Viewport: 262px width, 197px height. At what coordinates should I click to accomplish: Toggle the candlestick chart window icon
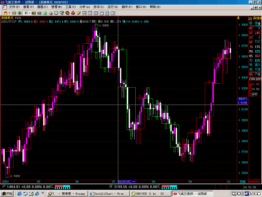click(101, 13)
